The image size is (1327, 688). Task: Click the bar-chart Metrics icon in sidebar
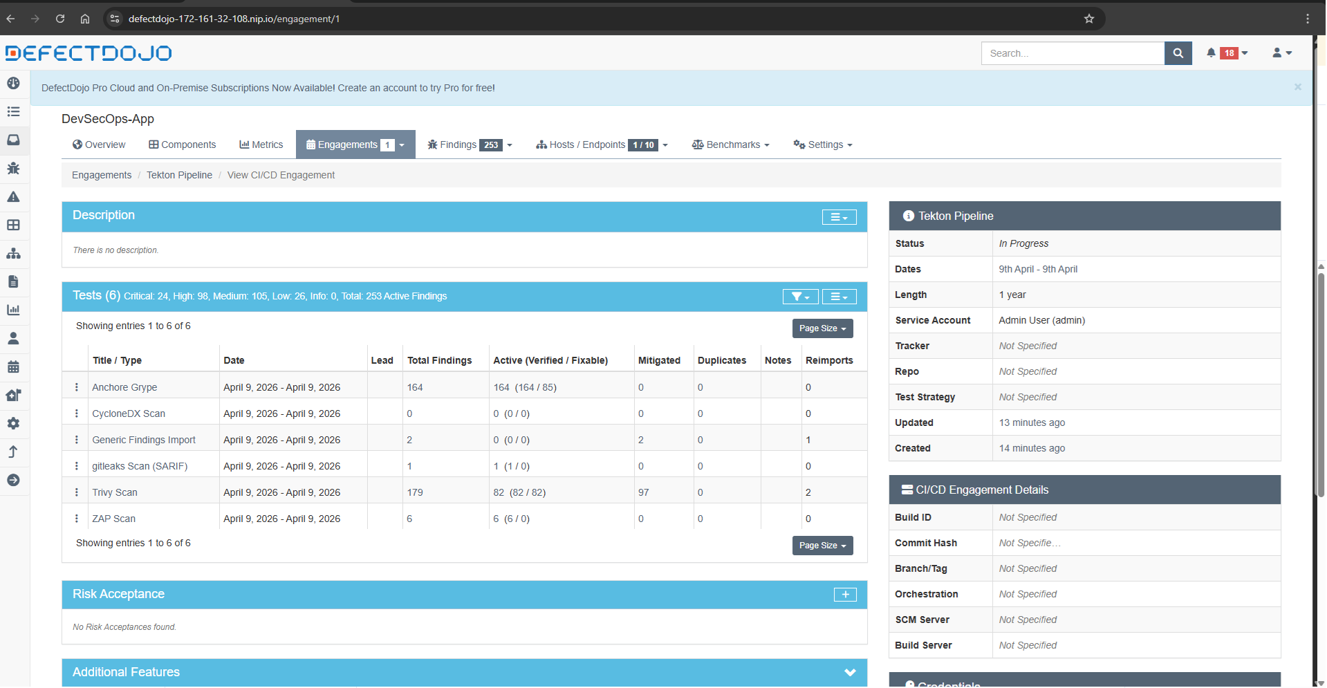(x=14, y=310)
